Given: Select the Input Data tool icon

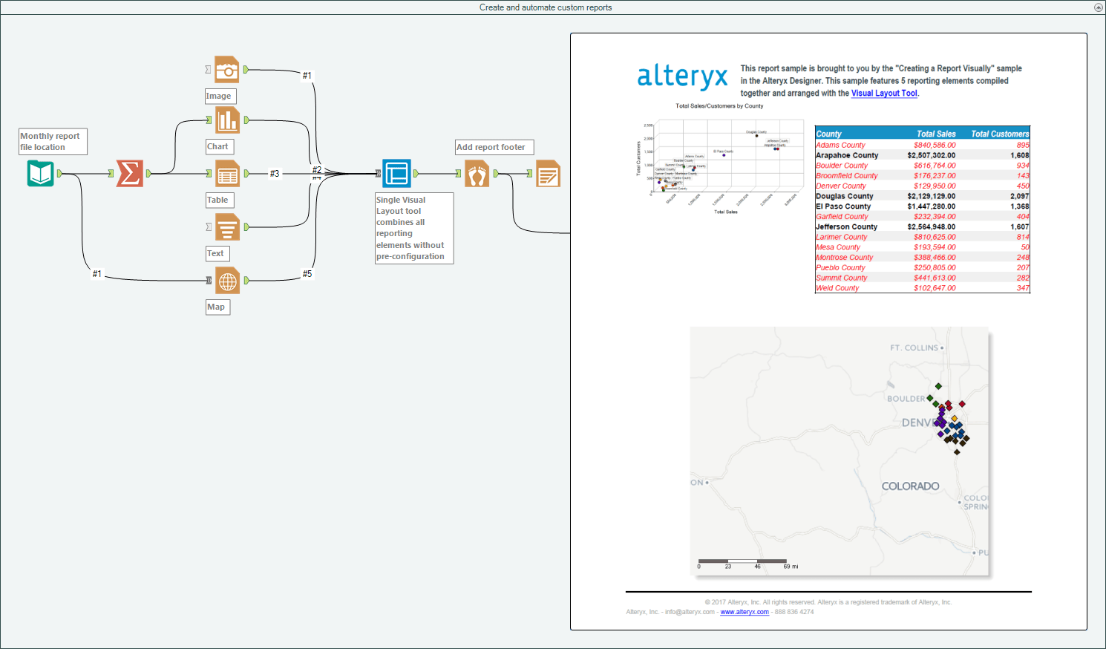Looking at the screenshot, I should pos(39,173).
